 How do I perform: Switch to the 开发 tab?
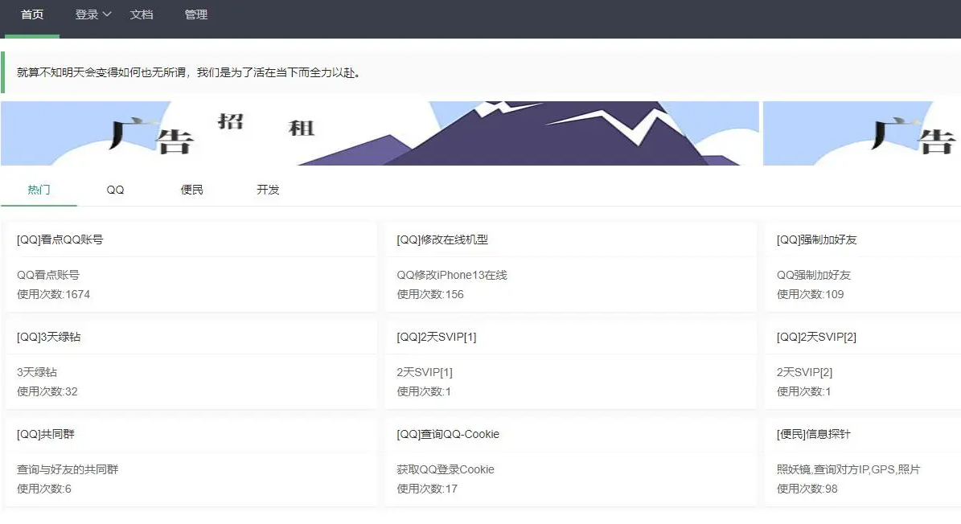point(268,190)
